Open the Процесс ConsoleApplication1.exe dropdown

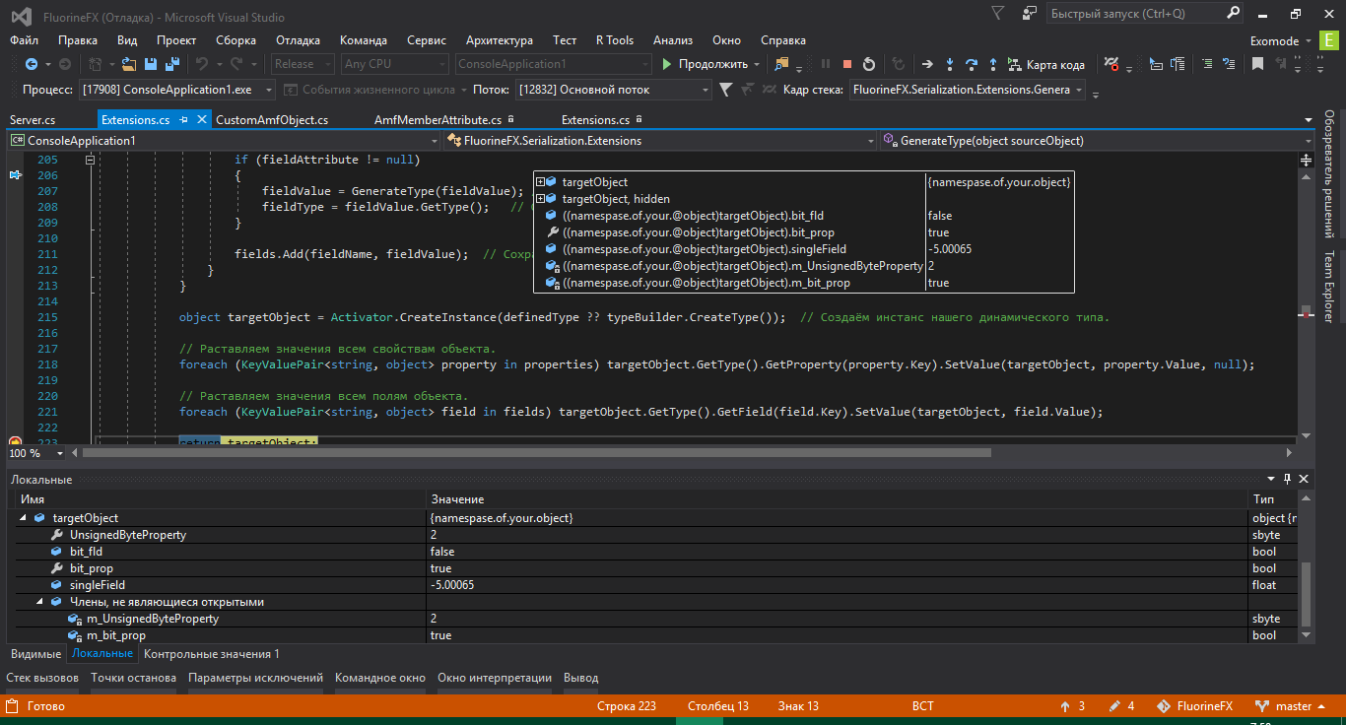(177, 90)
